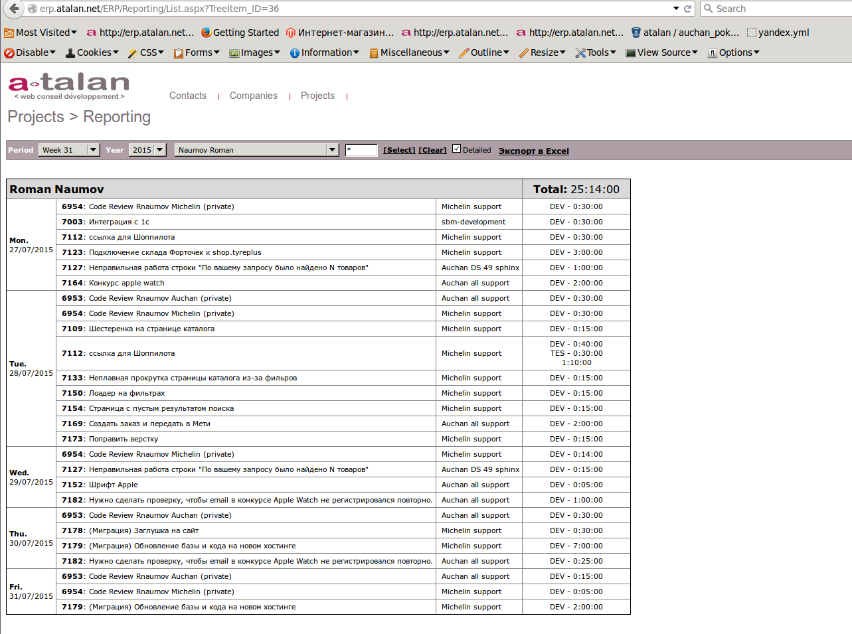Click the reload page icon

[687, 9]
